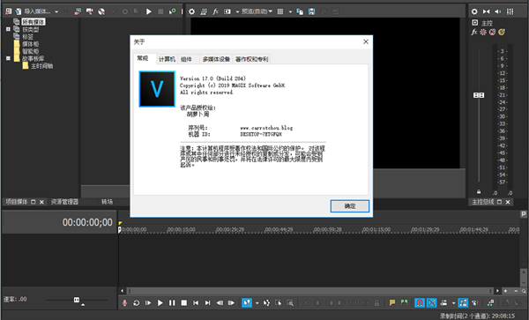Select 标签 in media tree

pyautogui.click(x=28, y=37)
